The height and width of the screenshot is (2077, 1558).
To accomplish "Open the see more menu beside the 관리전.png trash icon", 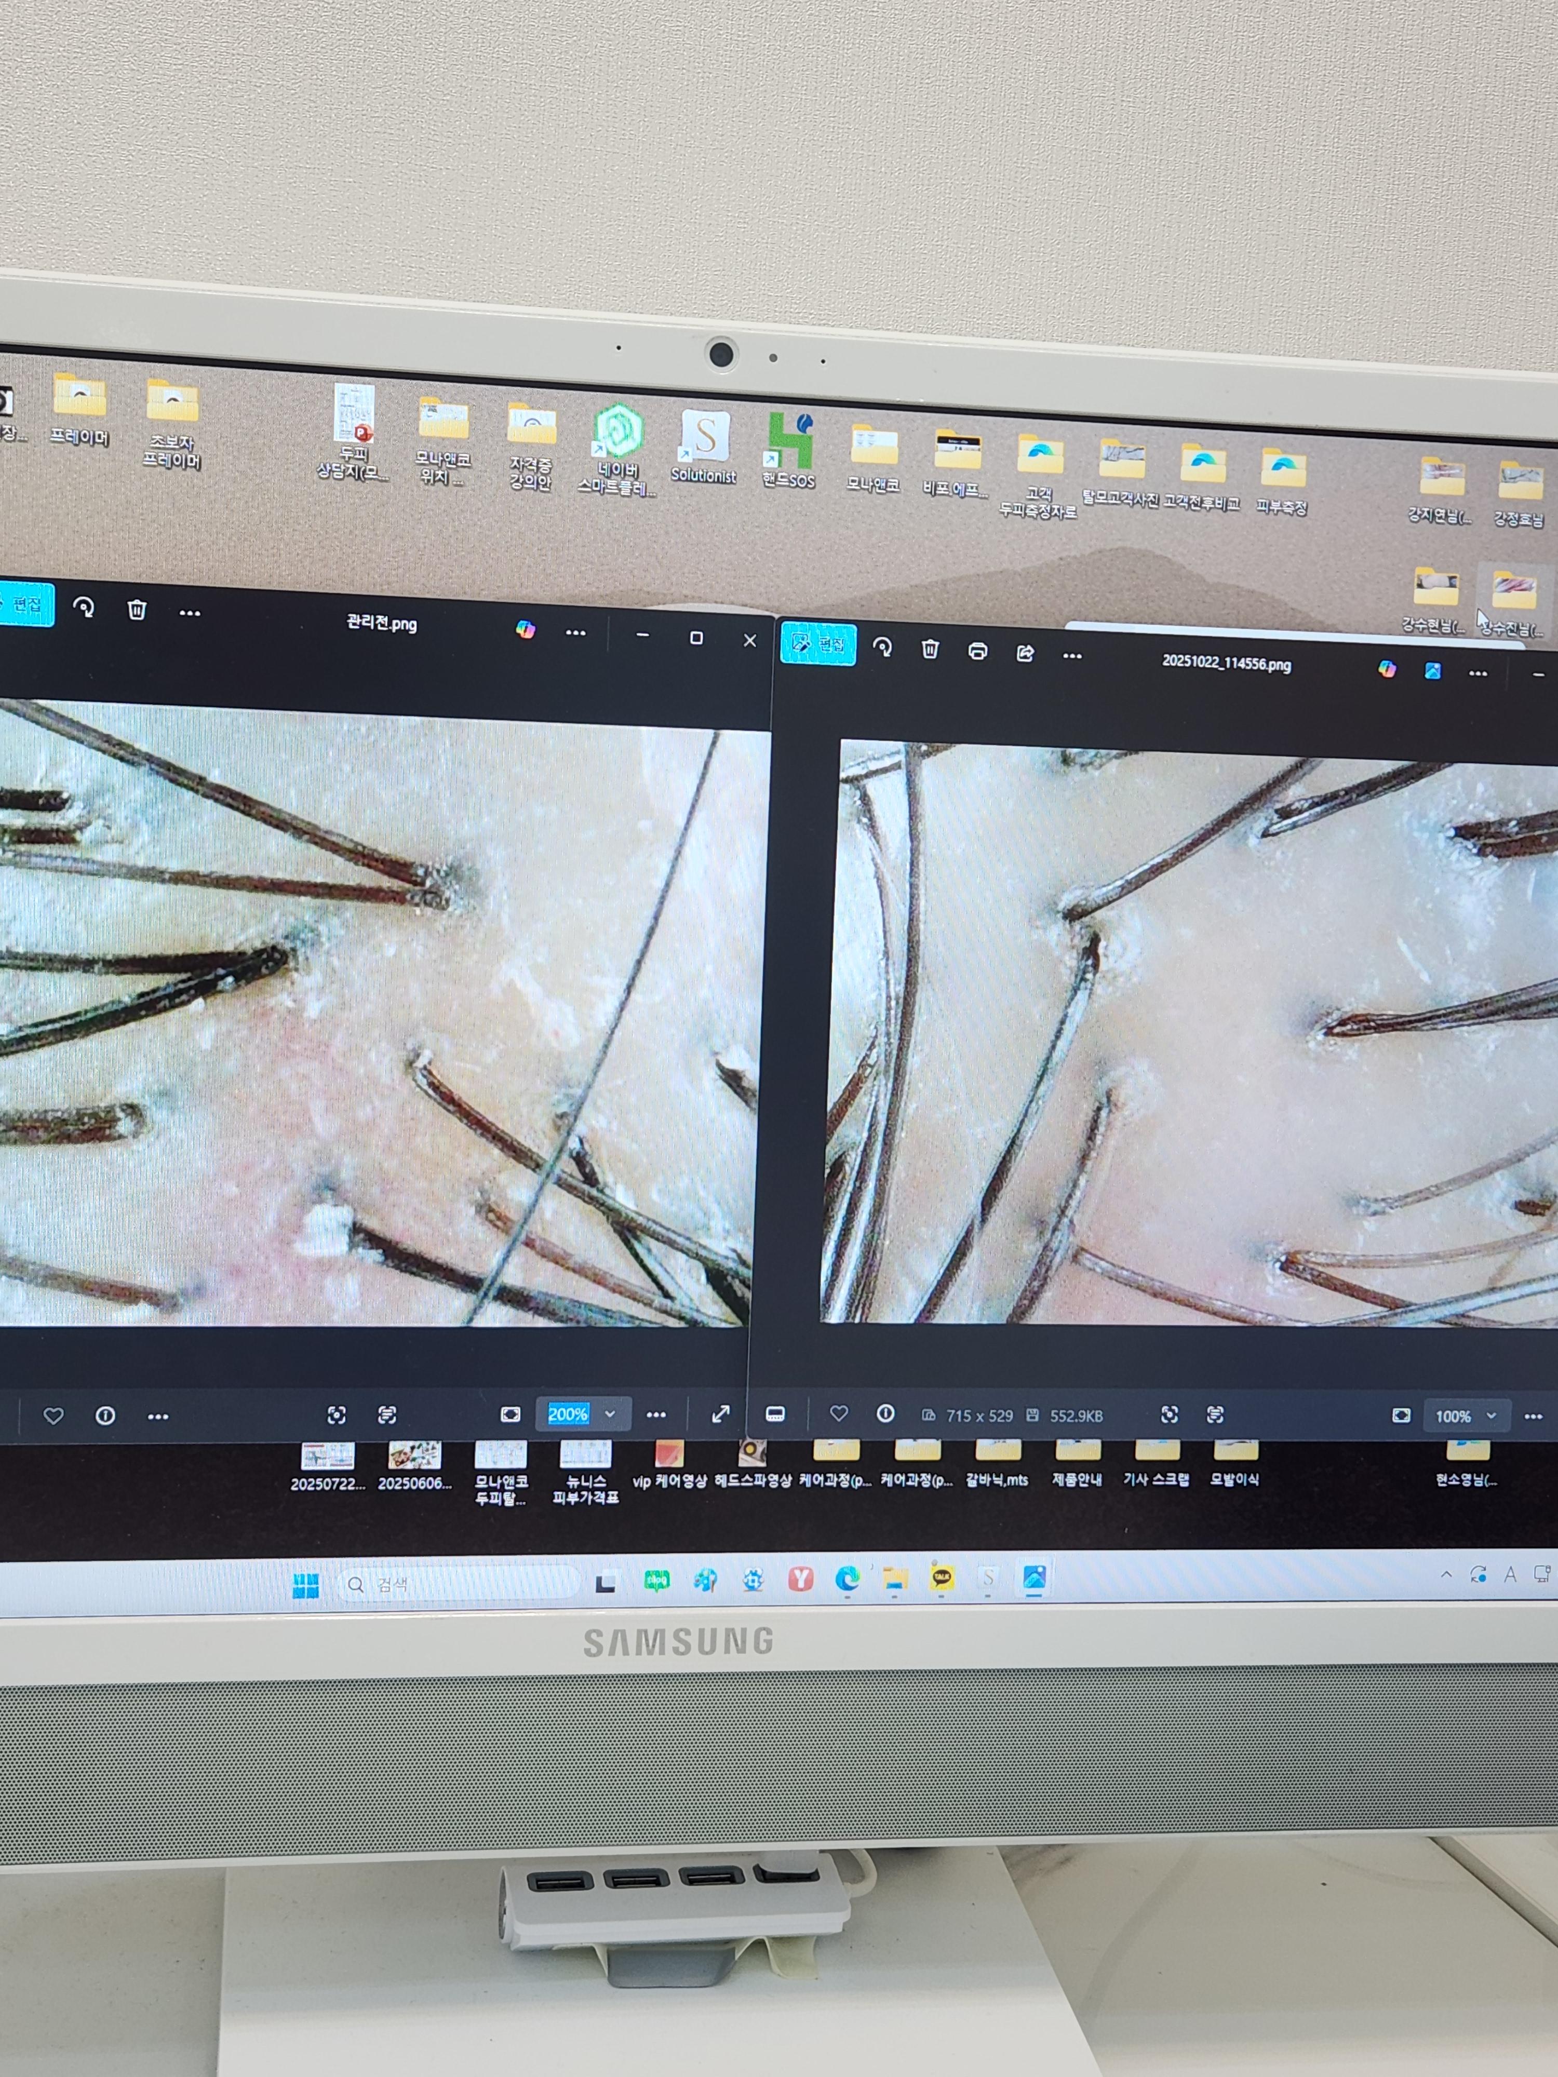I will (190, 613).
